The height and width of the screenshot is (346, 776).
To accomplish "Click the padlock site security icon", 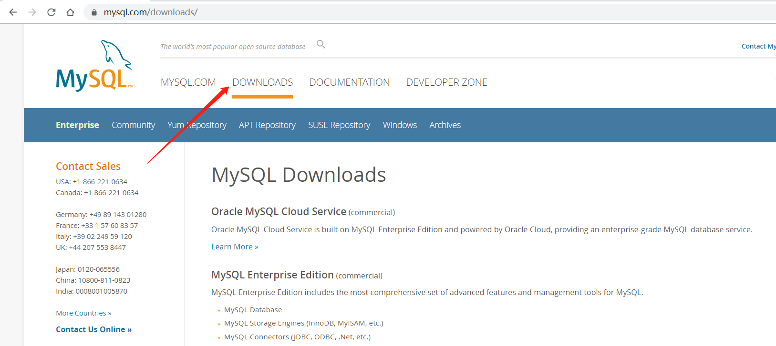I will [94, 12].
